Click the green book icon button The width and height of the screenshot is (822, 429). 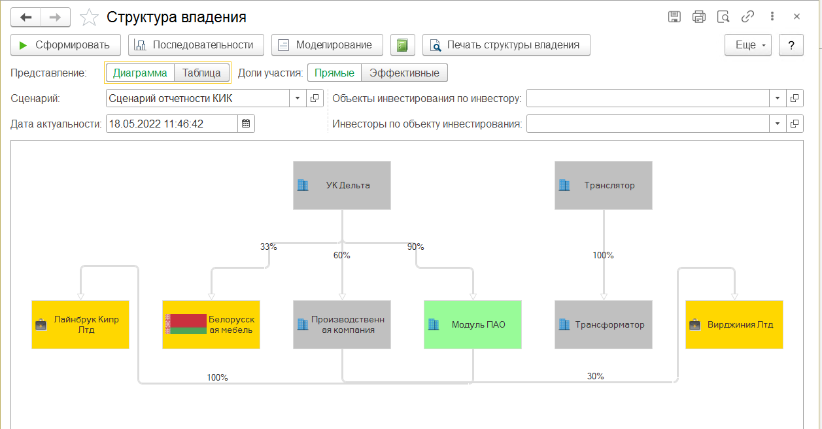pos(403,45)
